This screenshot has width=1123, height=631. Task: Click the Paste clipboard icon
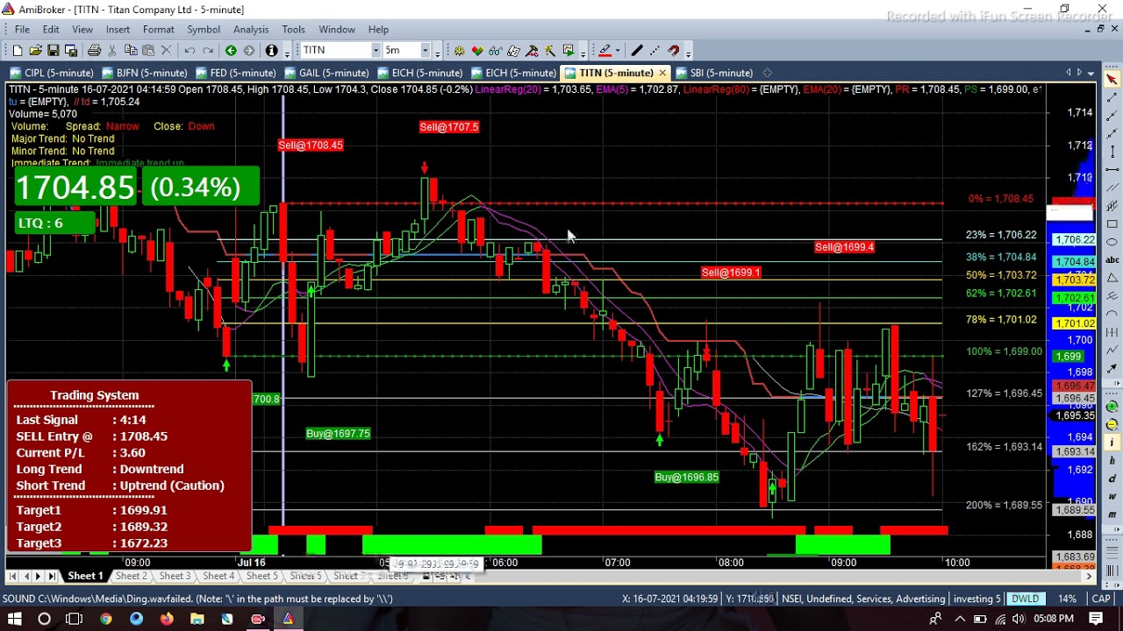(x=148, y=51)
